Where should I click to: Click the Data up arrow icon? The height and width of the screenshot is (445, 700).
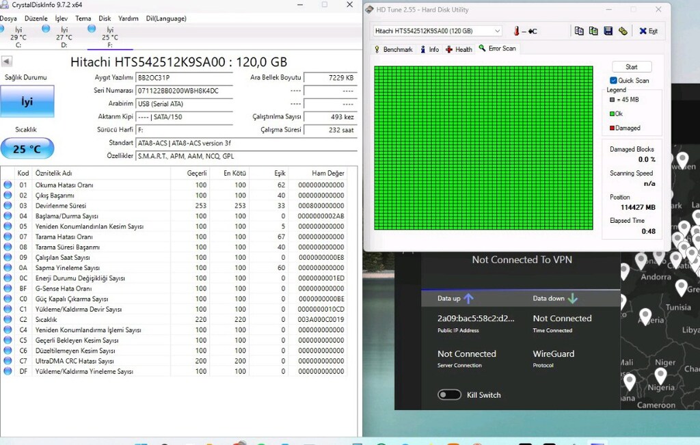tap(468, 298)
